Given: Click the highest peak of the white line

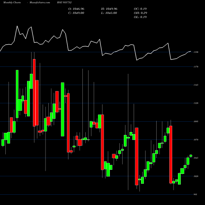Looking at the screenshot, I should 17,26.
